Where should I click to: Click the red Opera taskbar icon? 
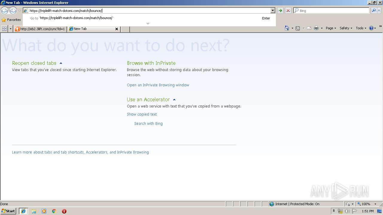[64, 211]
